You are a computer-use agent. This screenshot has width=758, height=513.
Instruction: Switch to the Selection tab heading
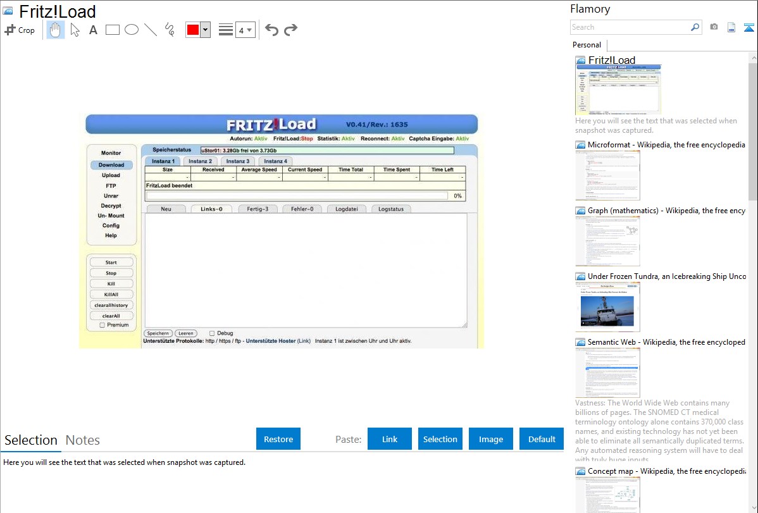[x=31, y=440]
